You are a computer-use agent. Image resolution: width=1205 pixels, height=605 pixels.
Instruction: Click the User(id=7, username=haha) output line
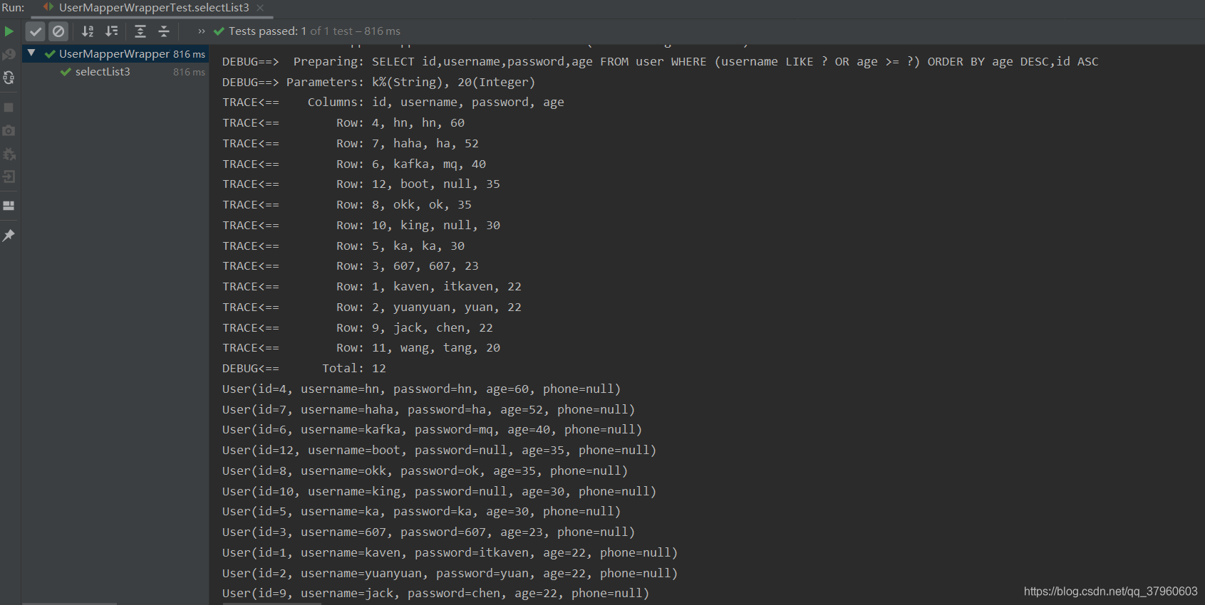[429, 410]
